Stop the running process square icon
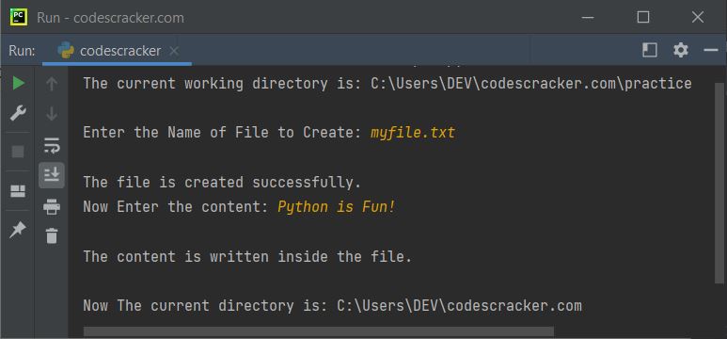The image size is (727, 339). point(18,152)
